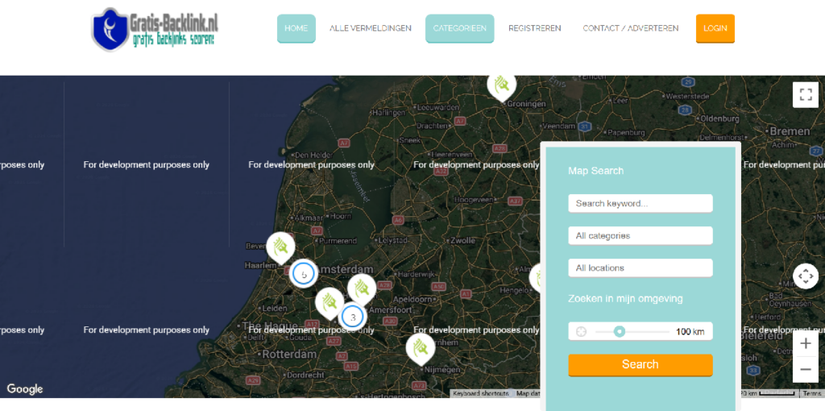The height and width of the screenshot is (411, 825).
Task: Toggle fullscreen map view
Action: (805, 94)
